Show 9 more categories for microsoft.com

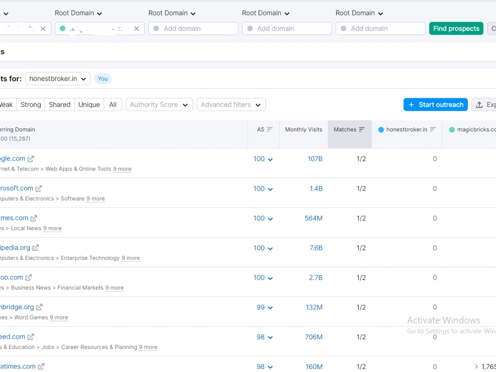96,199
